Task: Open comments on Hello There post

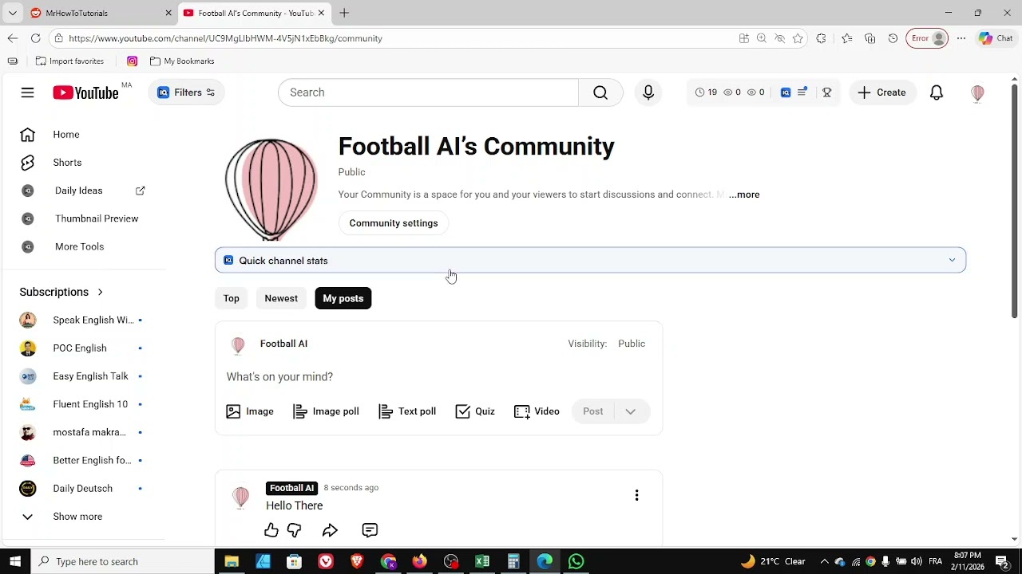Action: click(x=370, y=530)
